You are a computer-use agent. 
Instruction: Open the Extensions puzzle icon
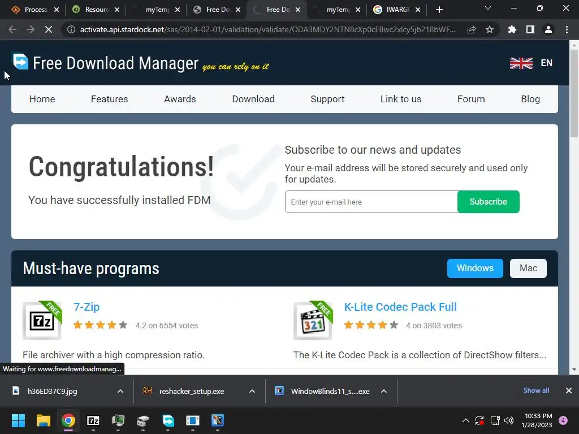pyautogui.click(x=512, y=29)
